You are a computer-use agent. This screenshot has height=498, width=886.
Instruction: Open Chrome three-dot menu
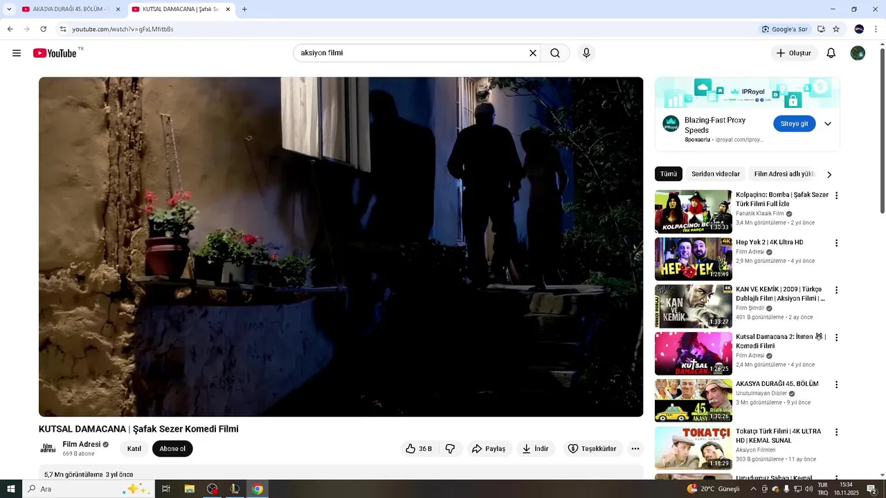point(876,29)
